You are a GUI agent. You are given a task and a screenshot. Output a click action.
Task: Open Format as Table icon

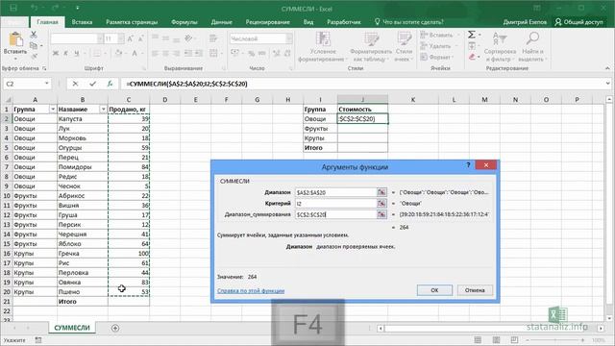(371, 38)
